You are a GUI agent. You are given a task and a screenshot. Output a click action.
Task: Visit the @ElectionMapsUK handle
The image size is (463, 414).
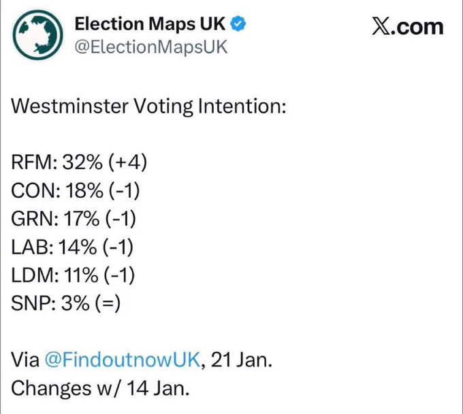click(x=151, y=47)
